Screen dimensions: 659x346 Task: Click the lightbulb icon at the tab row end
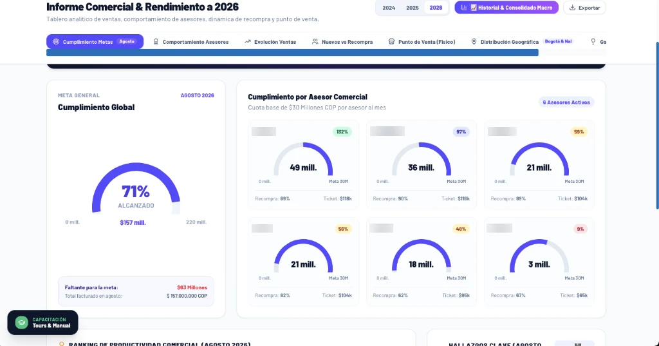click(x=593, y=42)
